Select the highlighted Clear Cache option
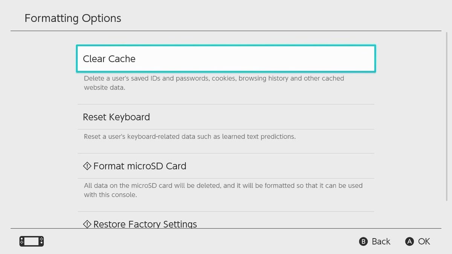This screenshot has height=254, width=452. tap(226, 59)
